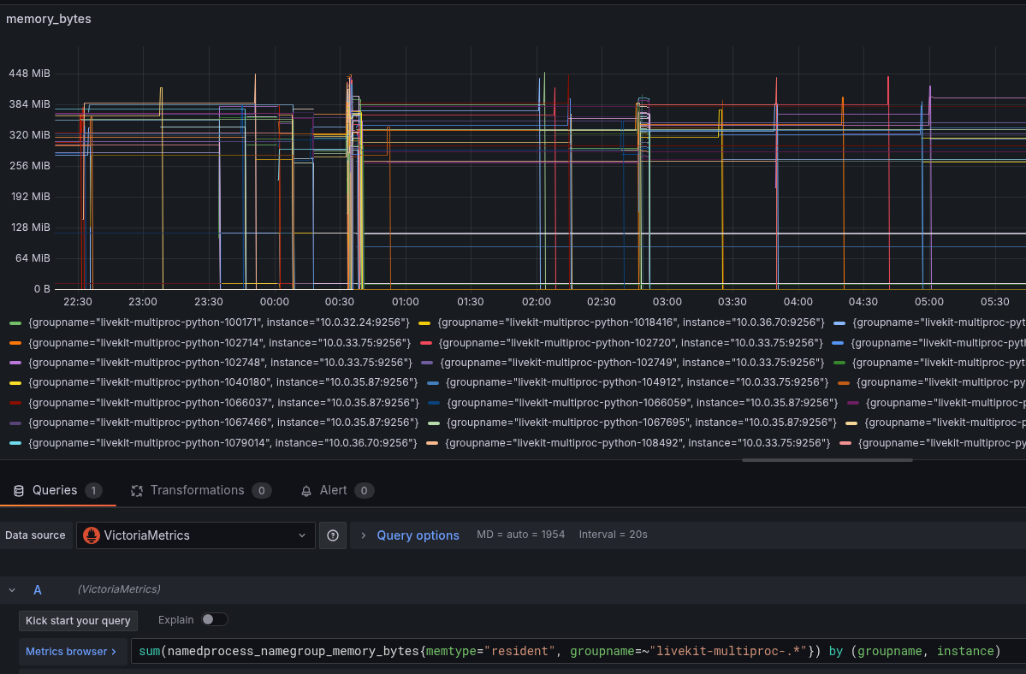Viewport: 1026px width, 674px height.
Task: Switch to the Transformations tab
Action: pyautogui.click(x=197, y=491)
